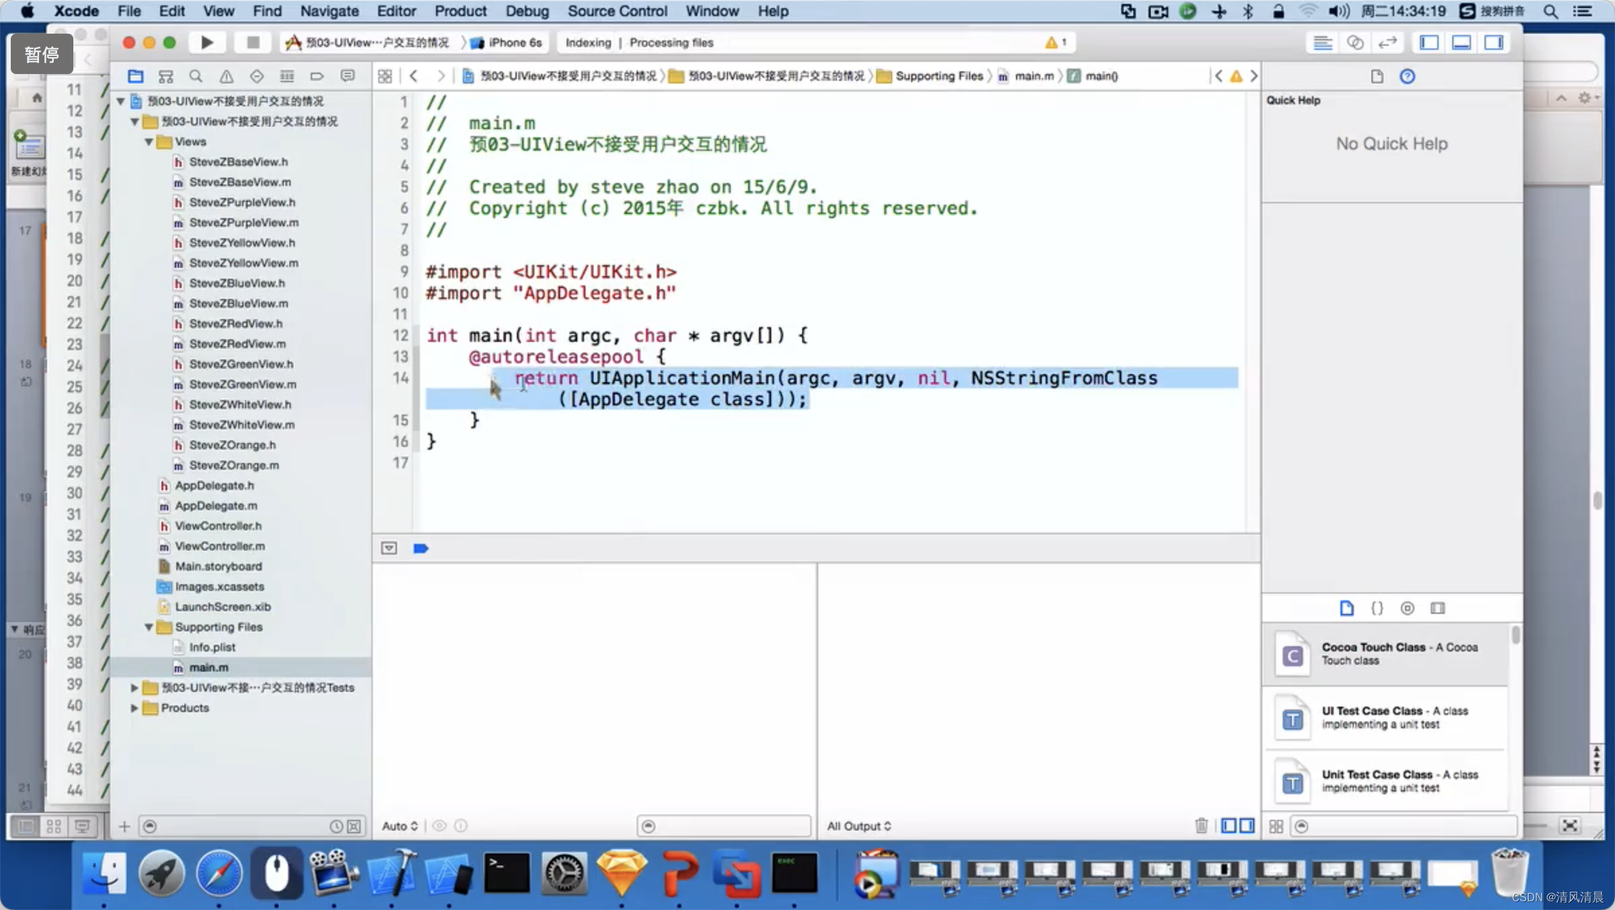Open the Source Control menu
1615x910 pixels.
pyautogui.click(x=617, y=11)
